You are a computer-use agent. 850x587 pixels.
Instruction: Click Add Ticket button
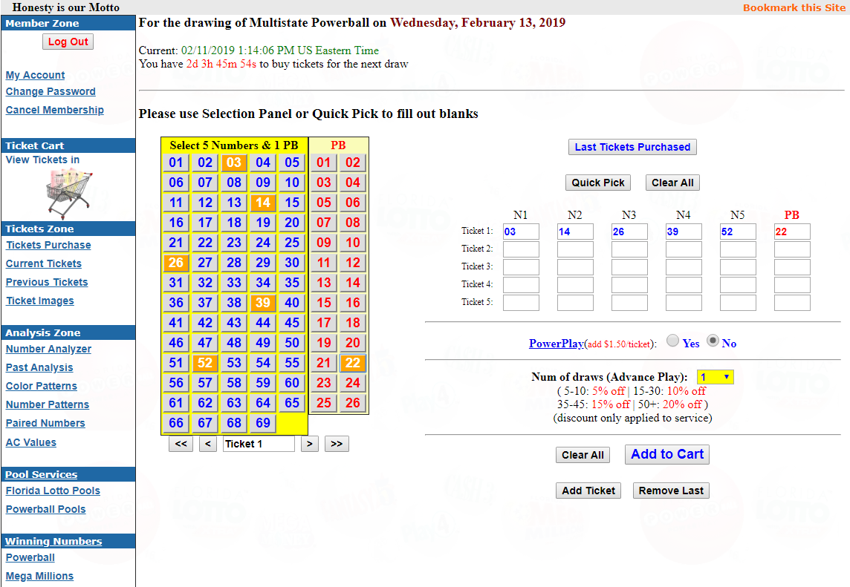(588, 491)
